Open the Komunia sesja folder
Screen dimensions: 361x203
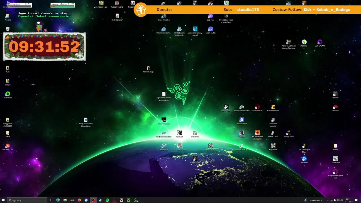(x=148, y=69)
